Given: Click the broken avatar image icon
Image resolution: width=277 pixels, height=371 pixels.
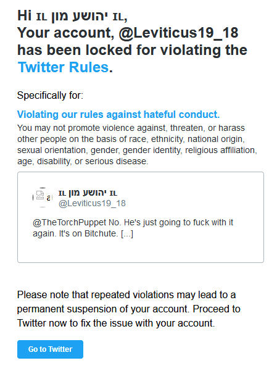Looking at the screenshot, I should click(40, 196).
